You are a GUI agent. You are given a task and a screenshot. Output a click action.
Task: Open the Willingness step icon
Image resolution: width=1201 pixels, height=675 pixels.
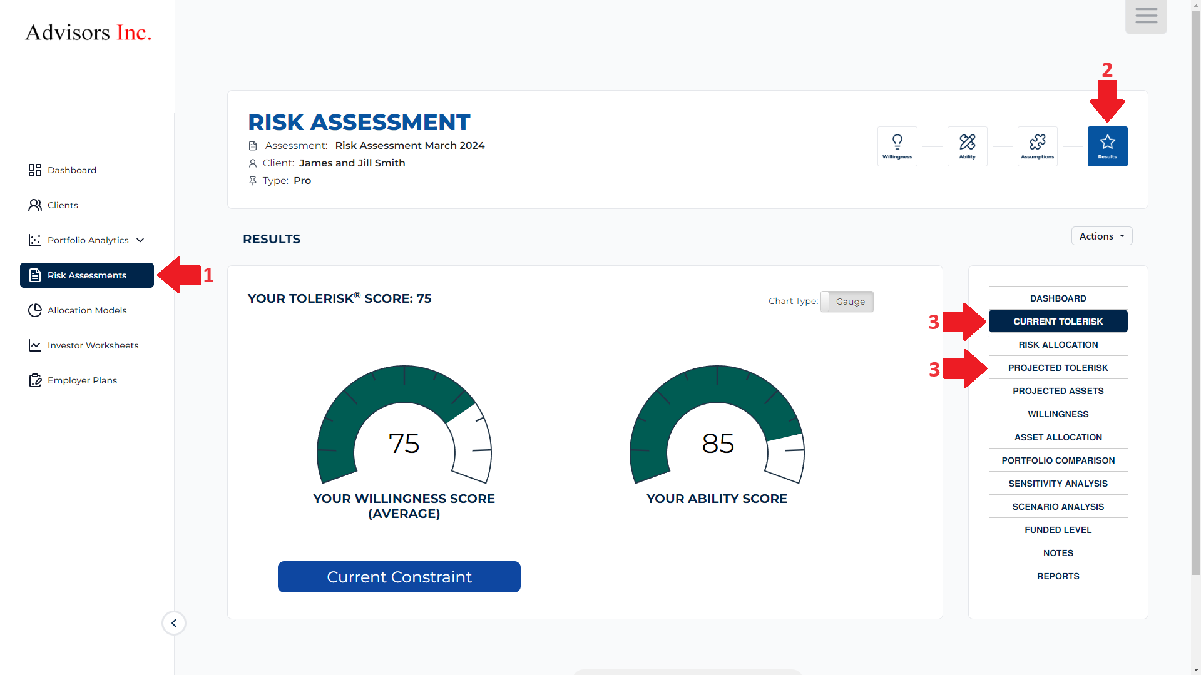pyautogui.click(x=897, y=146)
